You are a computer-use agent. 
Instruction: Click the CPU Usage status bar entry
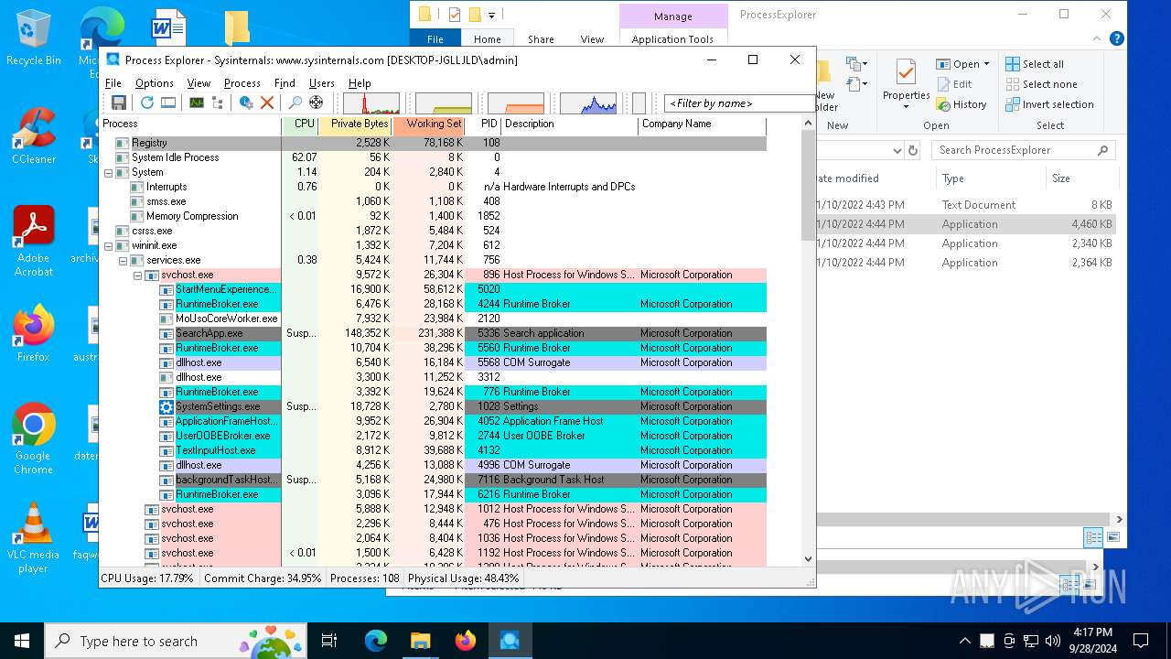click(x=147, y=578)
